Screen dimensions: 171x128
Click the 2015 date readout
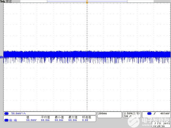point(167,123)
